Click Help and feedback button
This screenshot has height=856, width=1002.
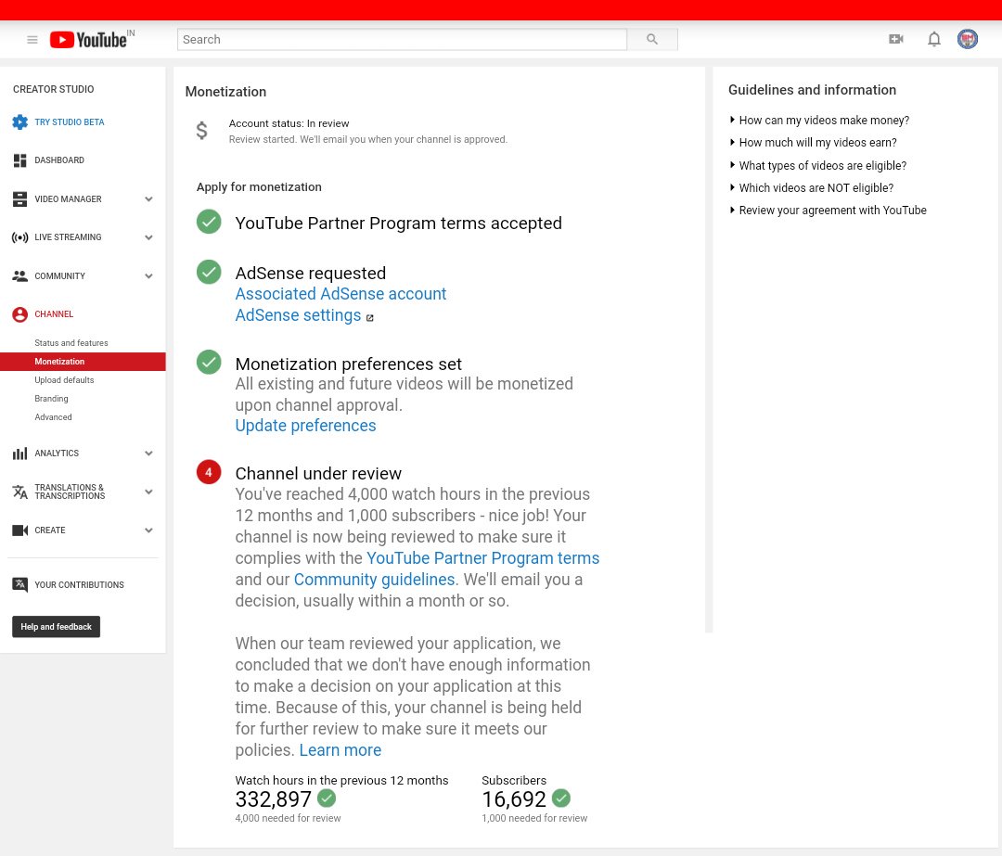[x=57, y=627]
